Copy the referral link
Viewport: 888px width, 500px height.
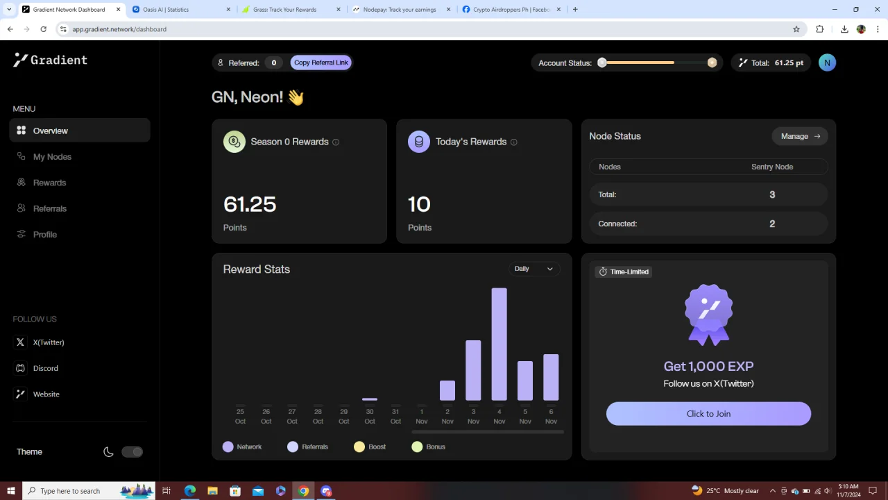(321, 62)
